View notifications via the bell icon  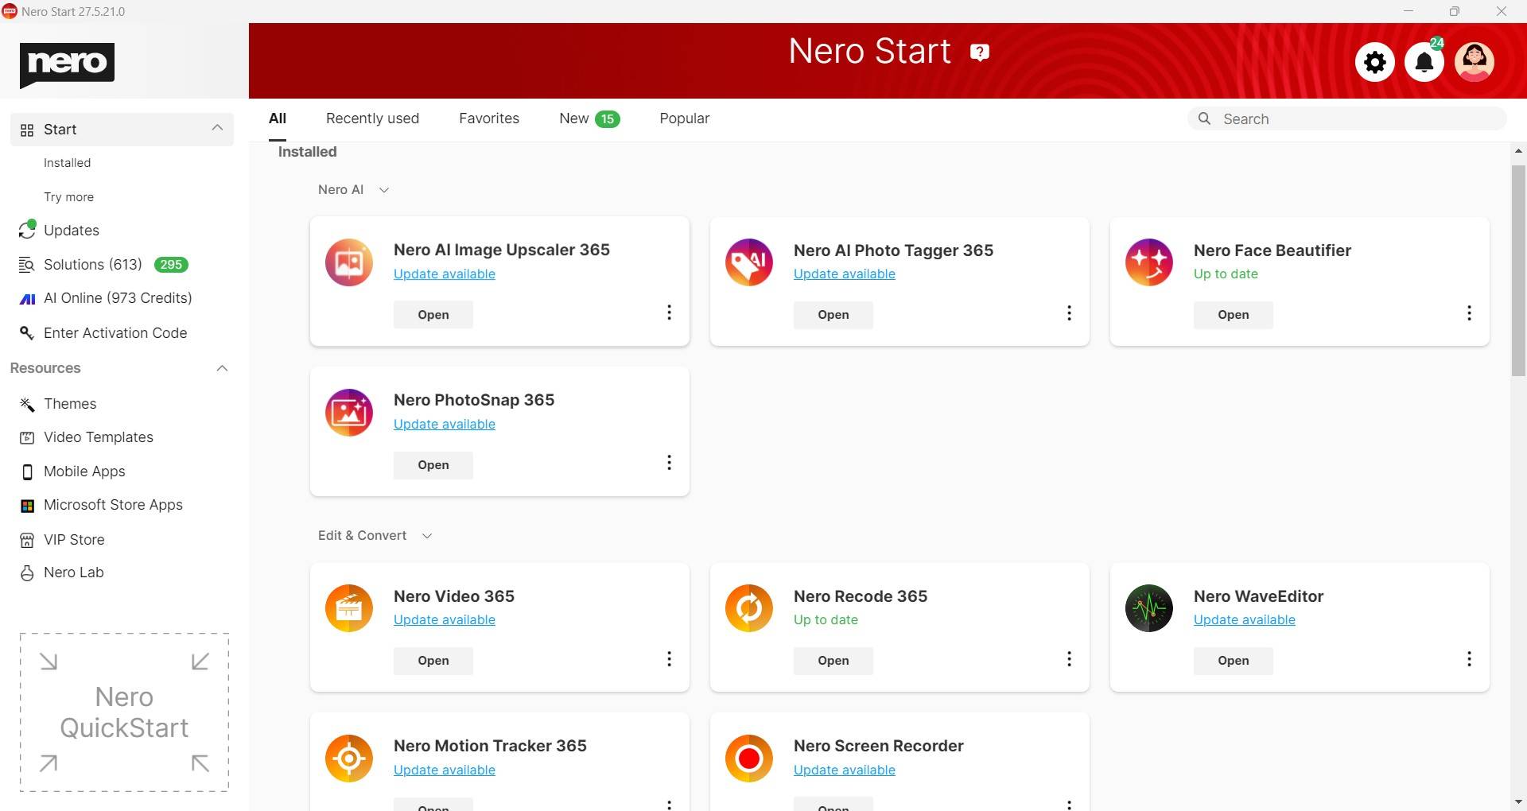1424,61
